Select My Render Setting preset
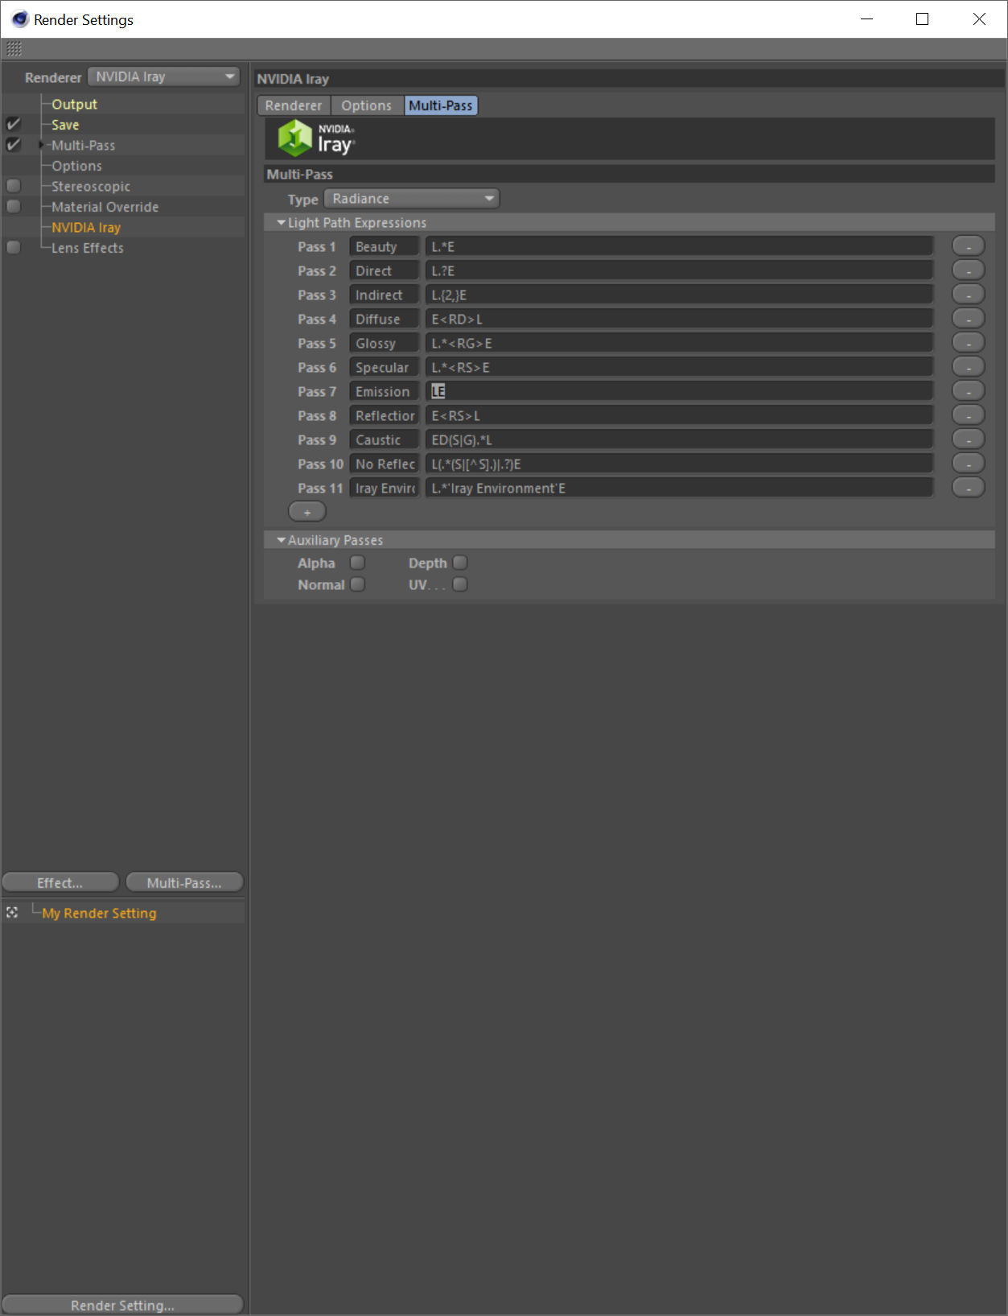Viewport: 1008px width, 1316px height. point(100,913)
